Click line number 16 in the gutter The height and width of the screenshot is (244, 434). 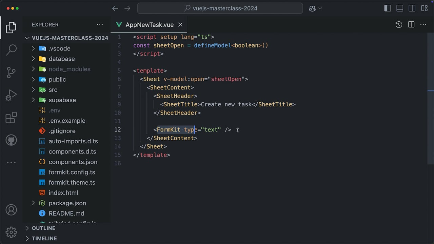click(118, 163)
